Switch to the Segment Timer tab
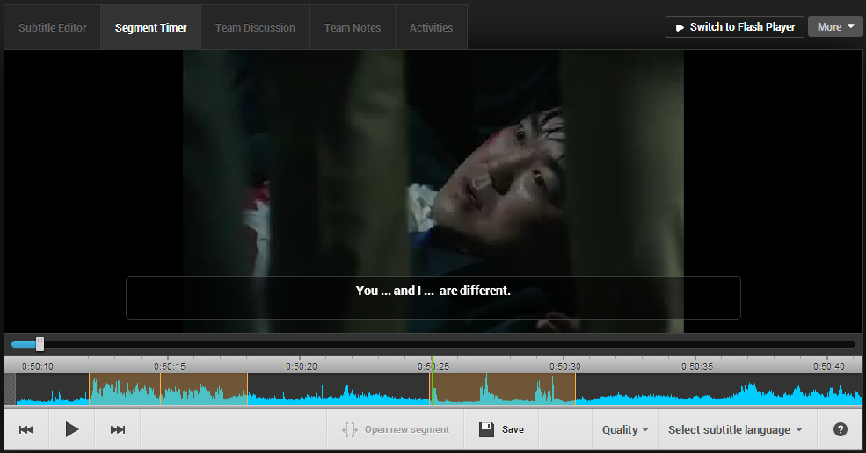This screenshot has width=866, height=453. pos(150,27)
